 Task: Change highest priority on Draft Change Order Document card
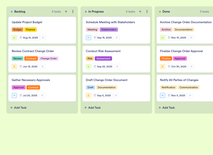[x=88, y=96]
